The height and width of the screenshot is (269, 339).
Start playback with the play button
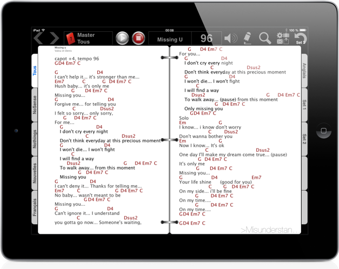coord(122,38)
